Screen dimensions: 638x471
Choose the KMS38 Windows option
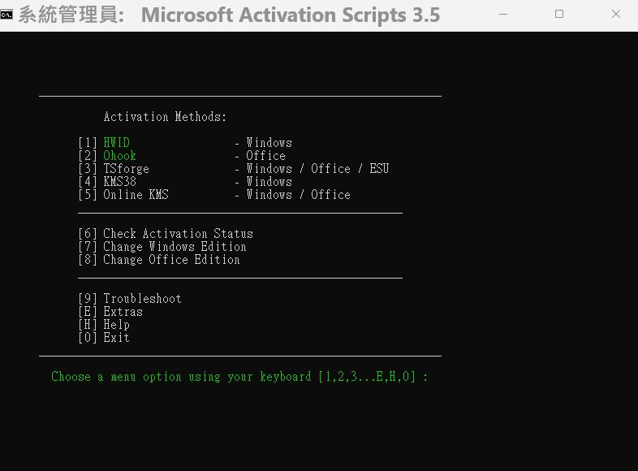click(119, 182)
